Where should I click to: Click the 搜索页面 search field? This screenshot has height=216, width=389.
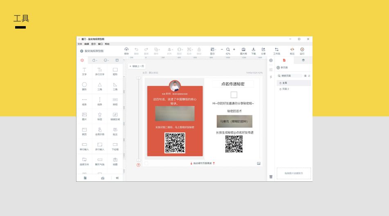pyautogui.click(x=291, y=76)
